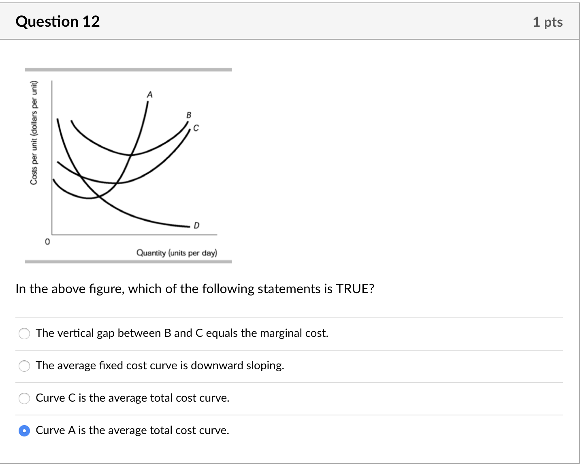Click the origin marker '0' on the graph
Image resolution: width=580 pixels, height=464 pixels.
[47, 242]
